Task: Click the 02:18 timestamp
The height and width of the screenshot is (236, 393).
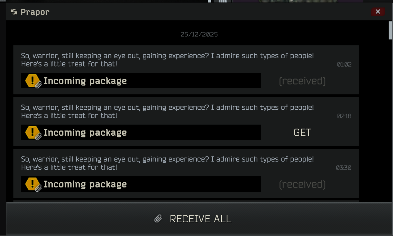Action: (x=344, y=116)
